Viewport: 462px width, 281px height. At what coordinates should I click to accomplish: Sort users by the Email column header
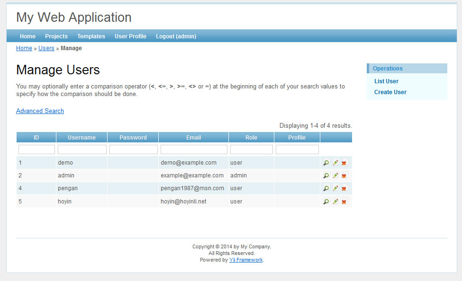point(193,138)
